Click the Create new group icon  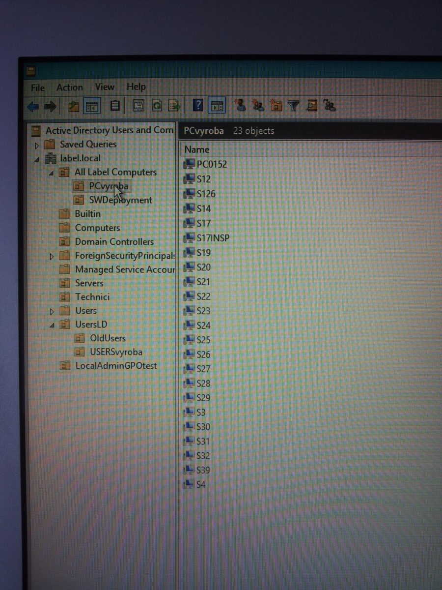click(x=258, y=105)
